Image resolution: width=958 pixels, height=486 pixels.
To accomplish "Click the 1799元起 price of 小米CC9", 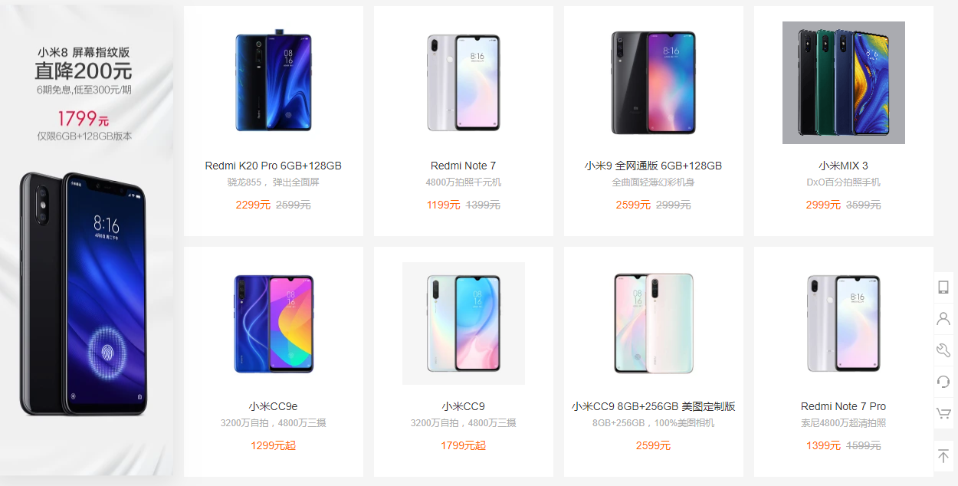I will 464,445.
